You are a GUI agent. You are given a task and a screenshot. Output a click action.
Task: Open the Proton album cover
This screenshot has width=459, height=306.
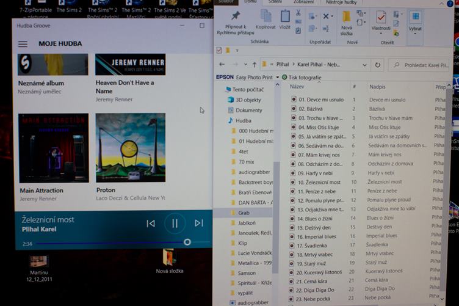131,148
